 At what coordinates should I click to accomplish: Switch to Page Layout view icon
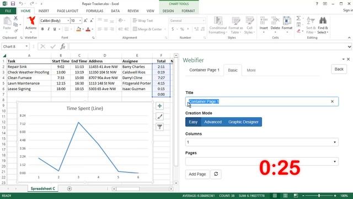click(x=285, y=196)
